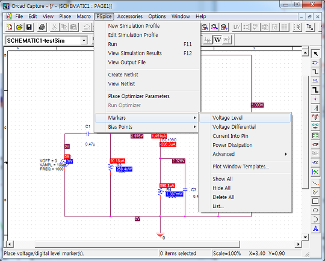Select the Place Part tool
The height and width of the screenshot is (261, 325).
click(x=315, y=63)
